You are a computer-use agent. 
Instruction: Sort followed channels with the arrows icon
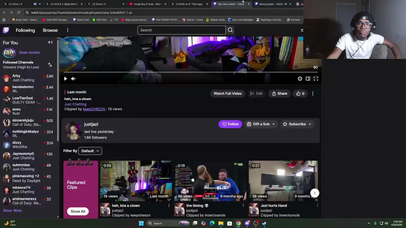click(50, 65)
